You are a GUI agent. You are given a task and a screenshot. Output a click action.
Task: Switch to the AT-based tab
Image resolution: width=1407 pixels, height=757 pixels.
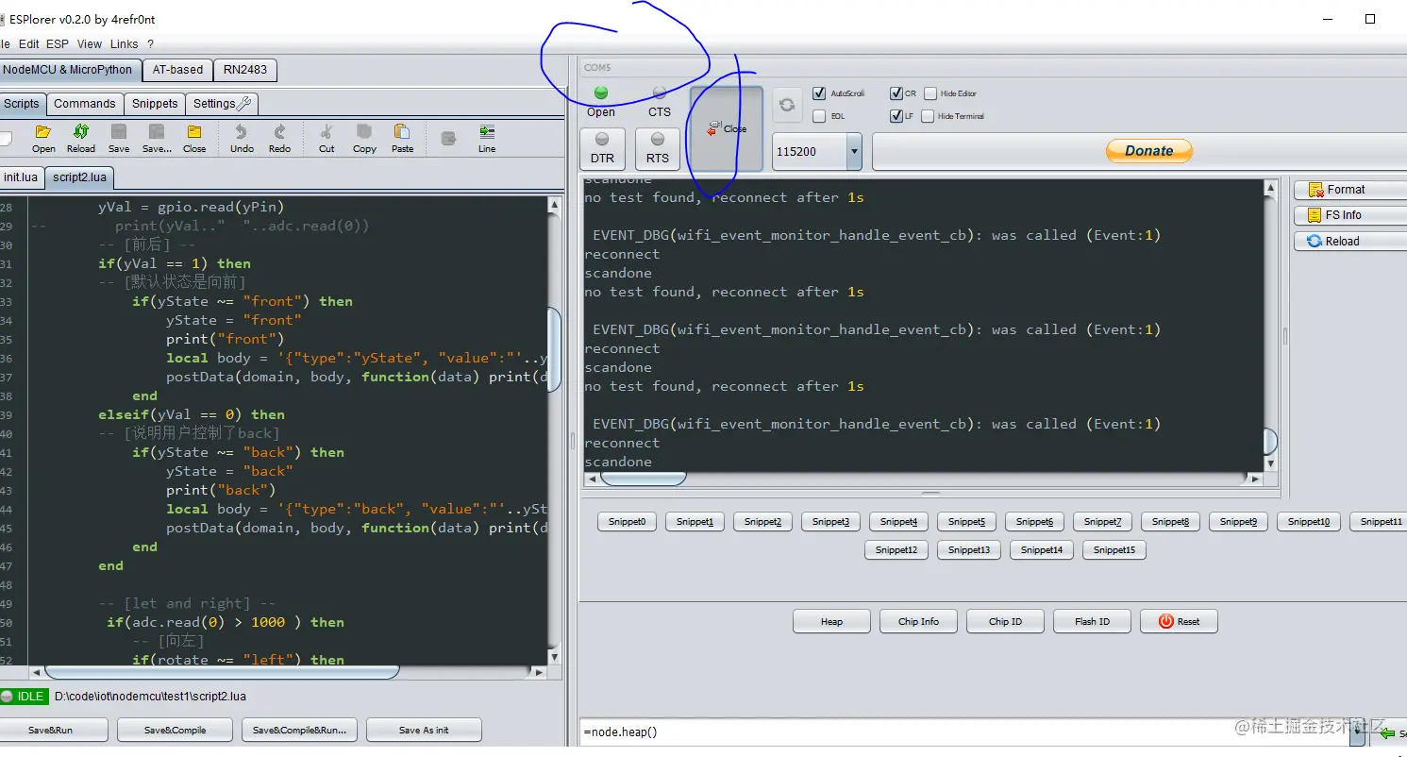[177, 70]
